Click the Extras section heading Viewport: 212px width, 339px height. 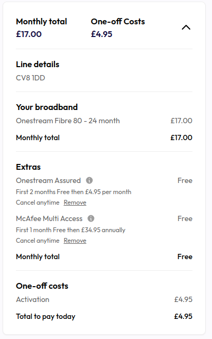click(x=29, y=167)
